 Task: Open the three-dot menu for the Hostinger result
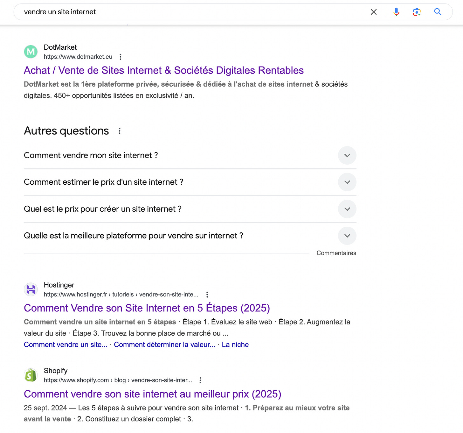pyautogui.click(x=207, y=295)
